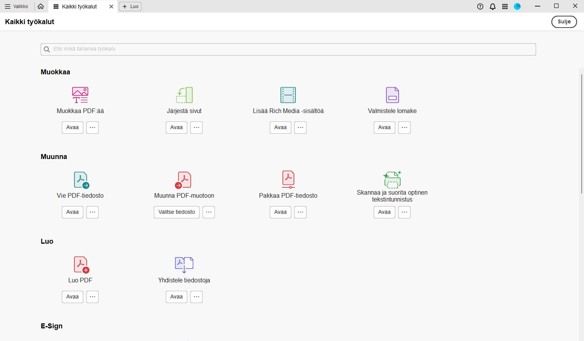Viewport: 584px width, 341px height.
Task: Click Avaa under Vie PDF-tiedosto
Action: point(73,212)
